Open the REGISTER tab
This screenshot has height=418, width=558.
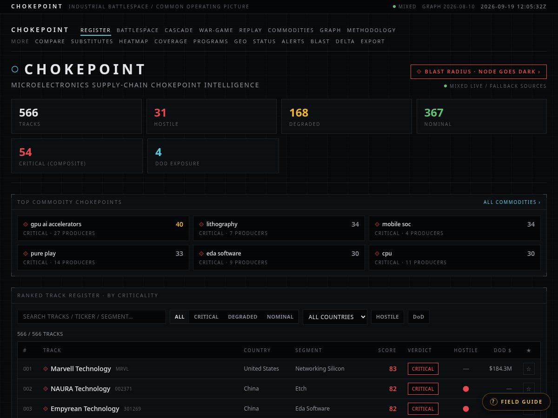point(95,30)
